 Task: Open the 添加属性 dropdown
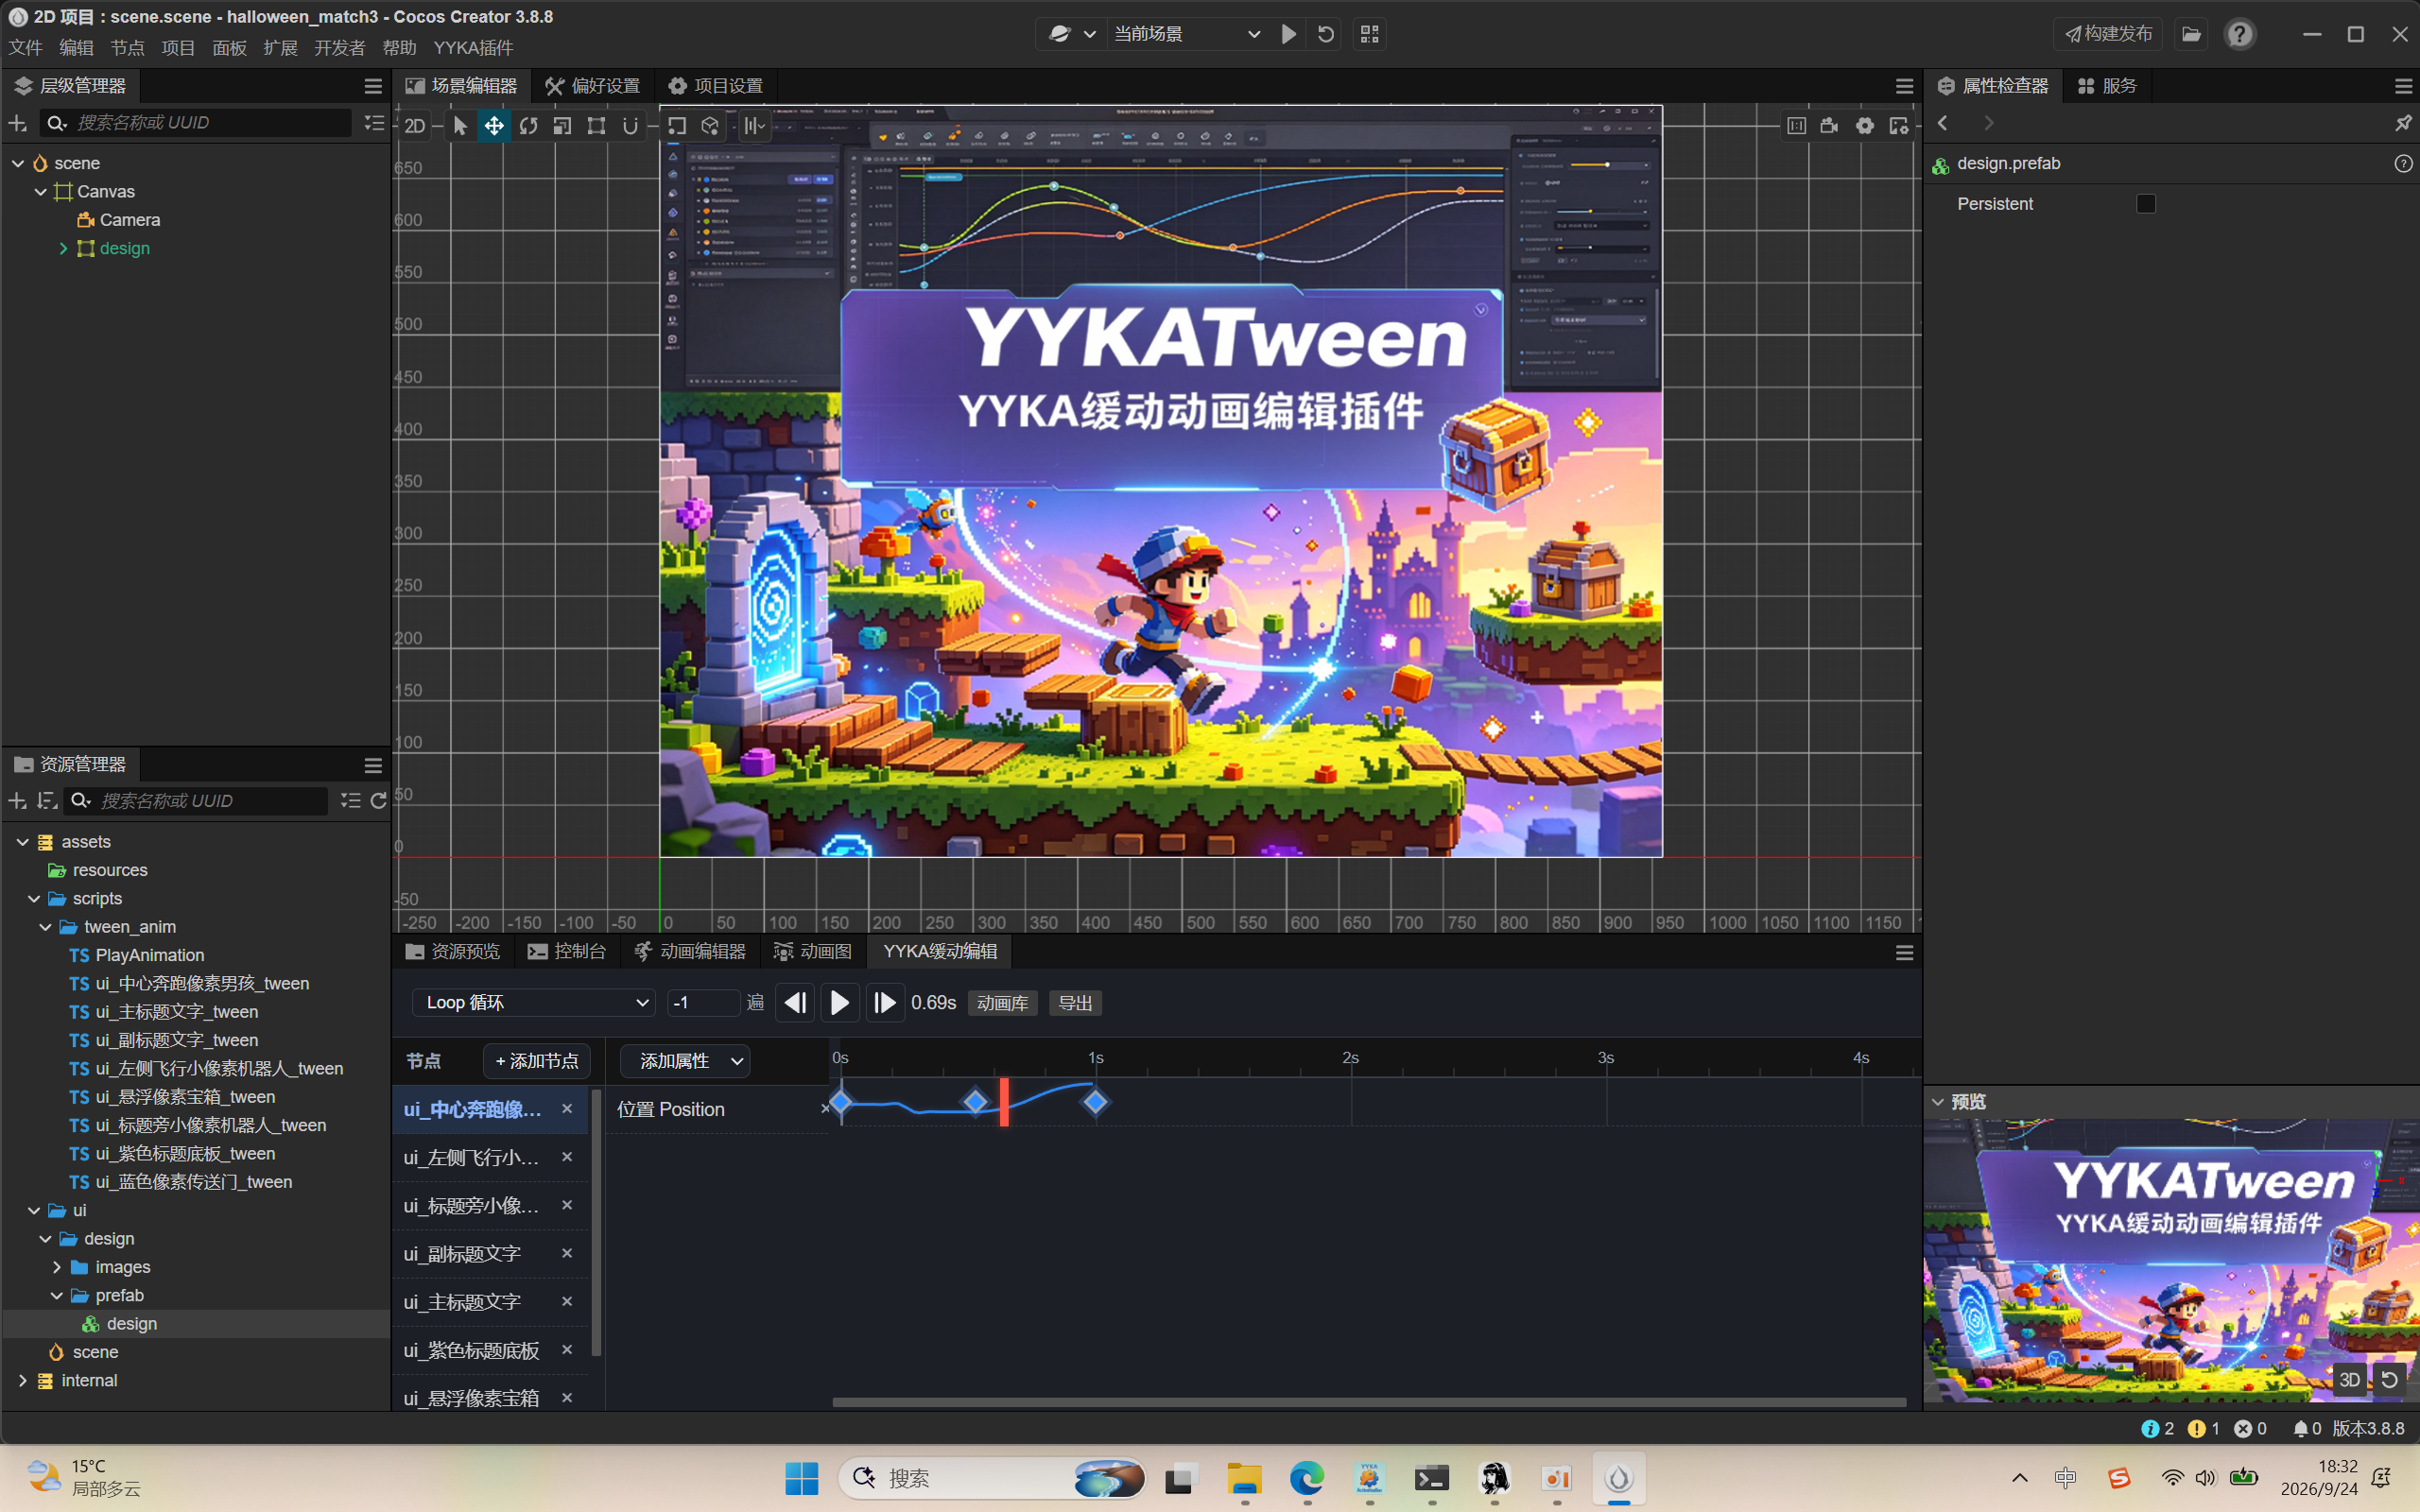tap(685, 1061)
